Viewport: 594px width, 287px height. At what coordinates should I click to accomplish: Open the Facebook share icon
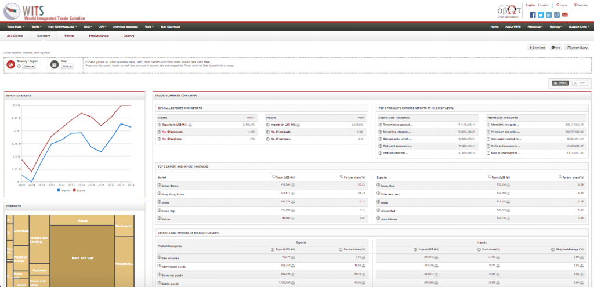[533, 15]
